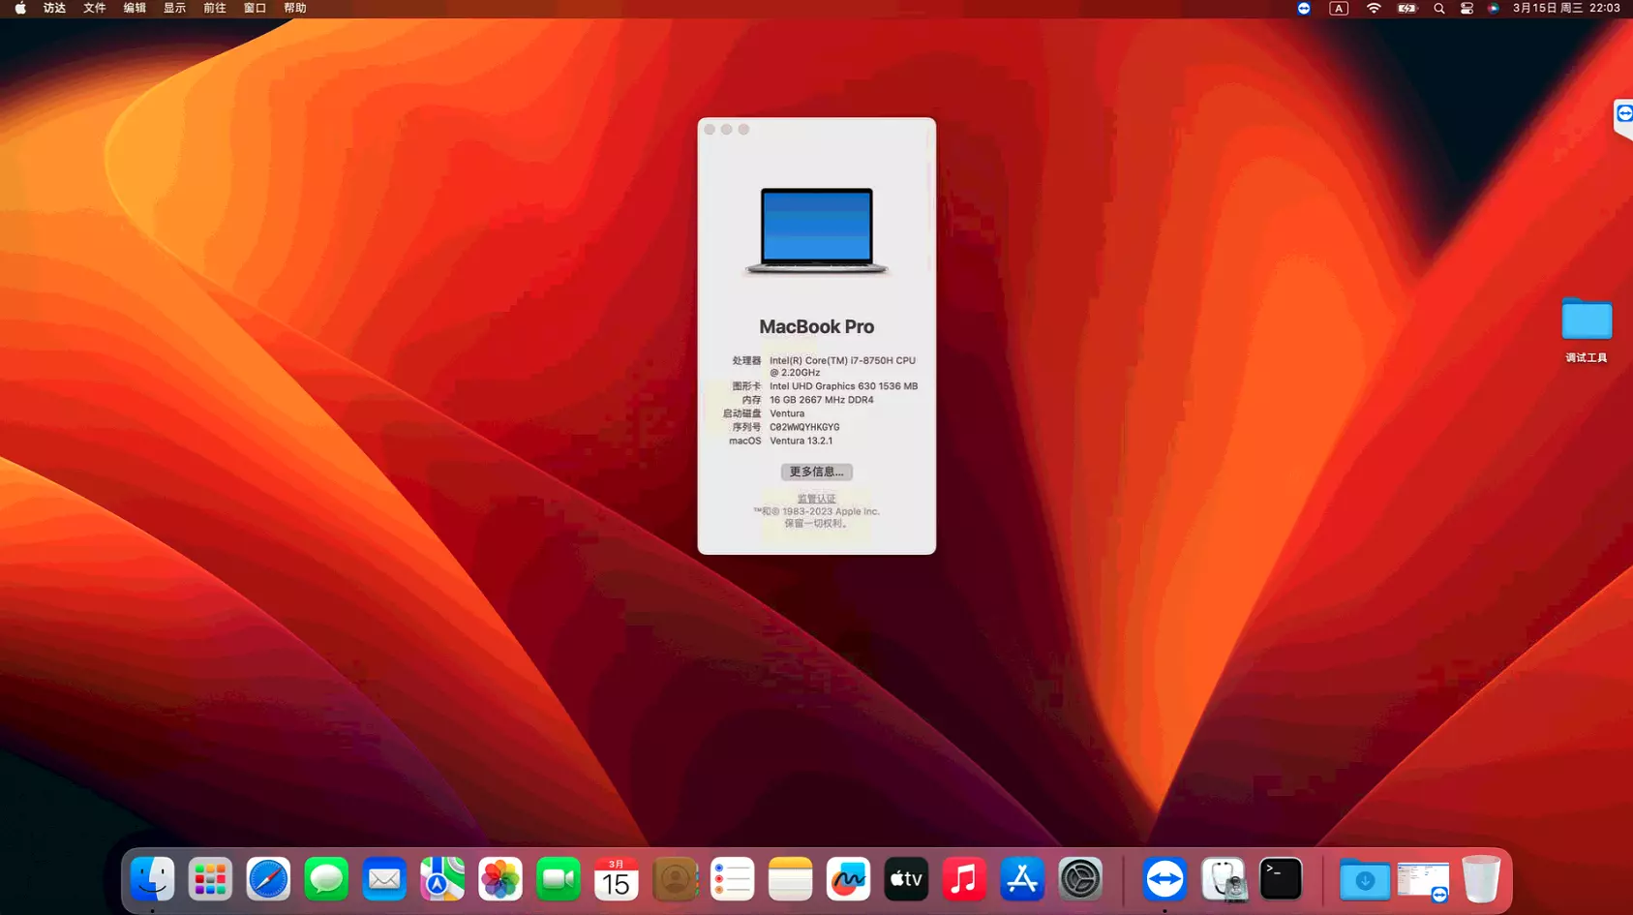Open the battery status menu
Image resolution: width=1633 pixels, height=915 pixels.
(1406, 9)
